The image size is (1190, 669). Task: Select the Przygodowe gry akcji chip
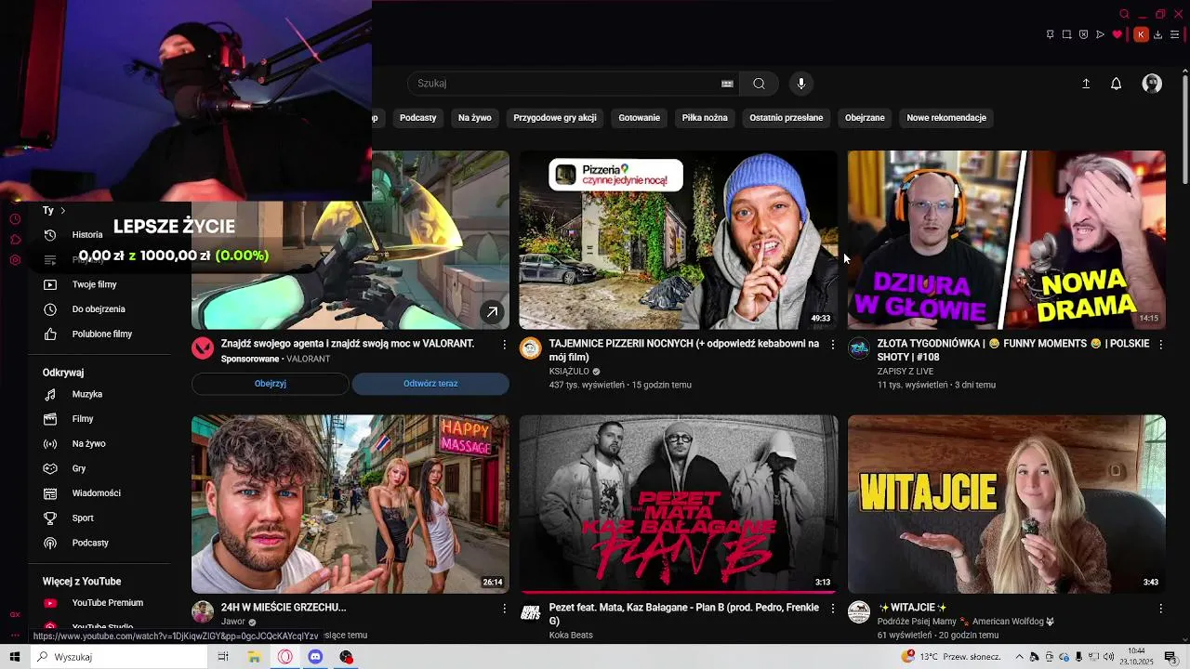[555, 118]
